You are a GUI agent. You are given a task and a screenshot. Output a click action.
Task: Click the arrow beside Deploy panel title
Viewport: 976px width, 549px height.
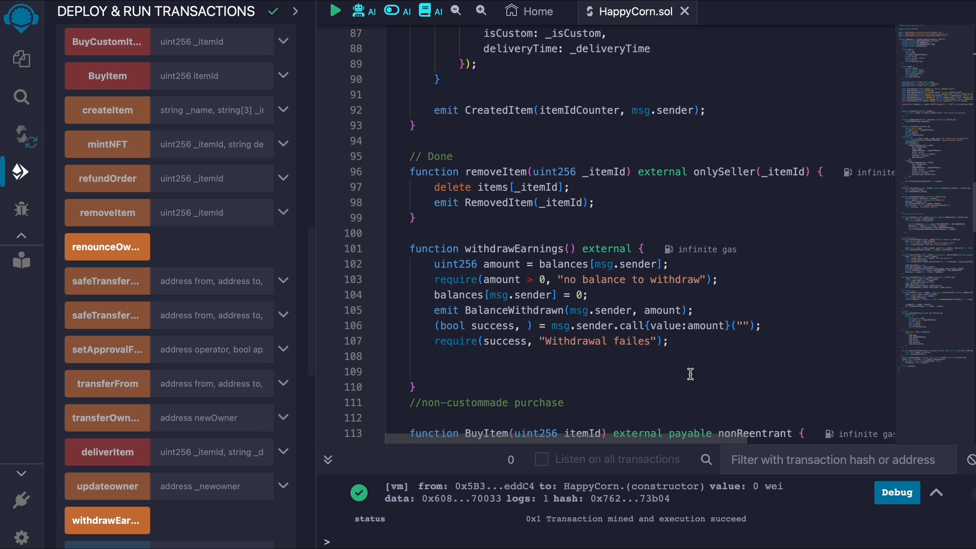[295, 11]
